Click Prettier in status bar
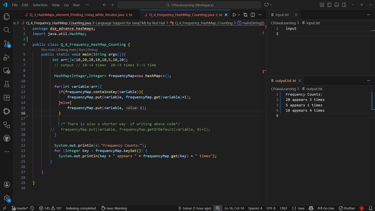Screen dimensions: 375x211 pyautogui.click(x=347, y=208)
